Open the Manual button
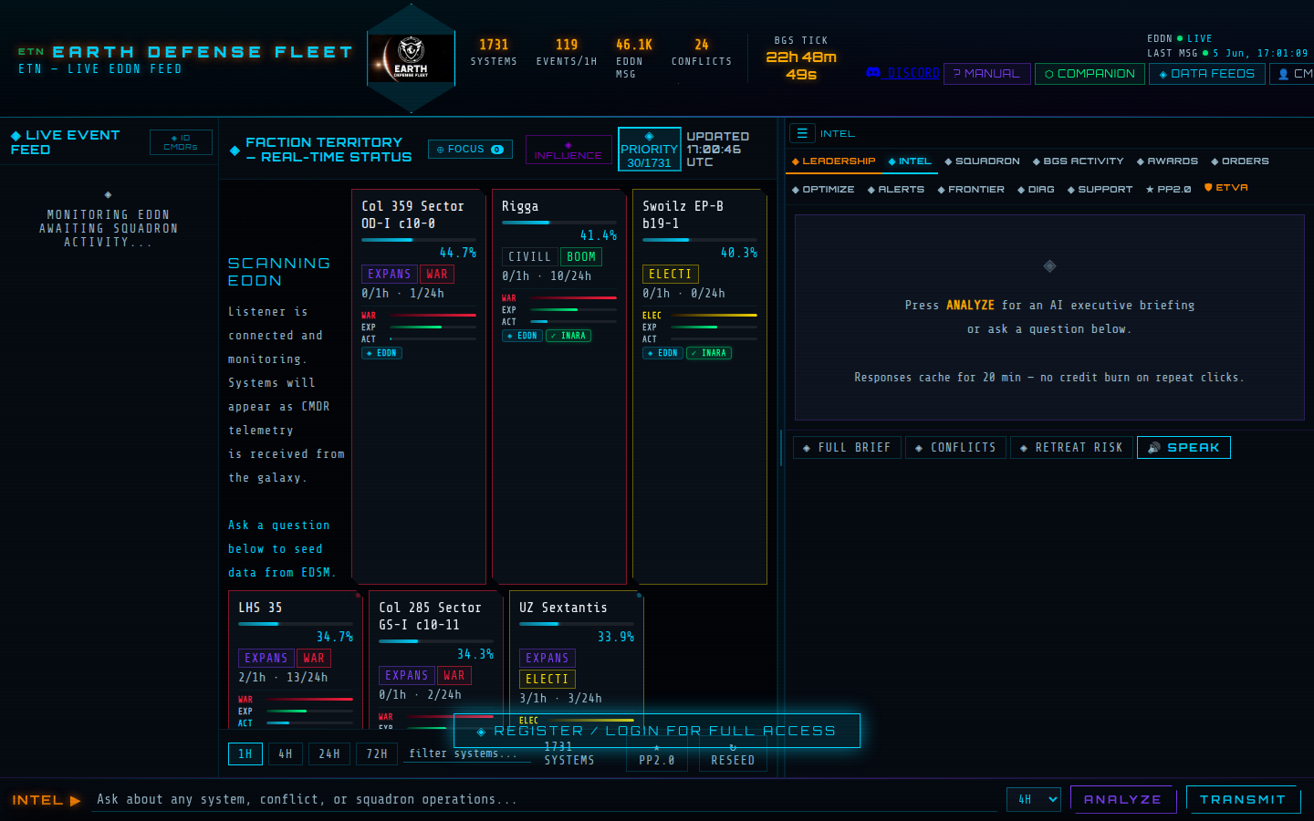Viewport: 1314px width, 821px height. [987, 74]
